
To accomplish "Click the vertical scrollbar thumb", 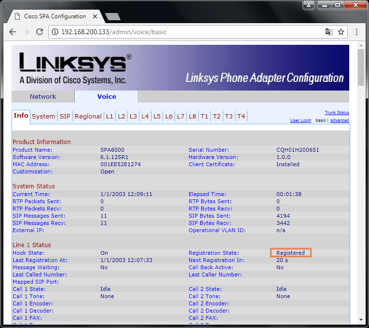I will 361,67.
